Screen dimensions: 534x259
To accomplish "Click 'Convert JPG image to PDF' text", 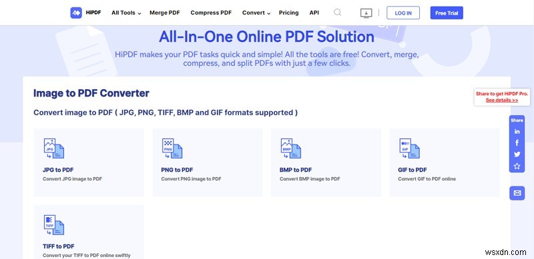I will click(x=72, y=179).
